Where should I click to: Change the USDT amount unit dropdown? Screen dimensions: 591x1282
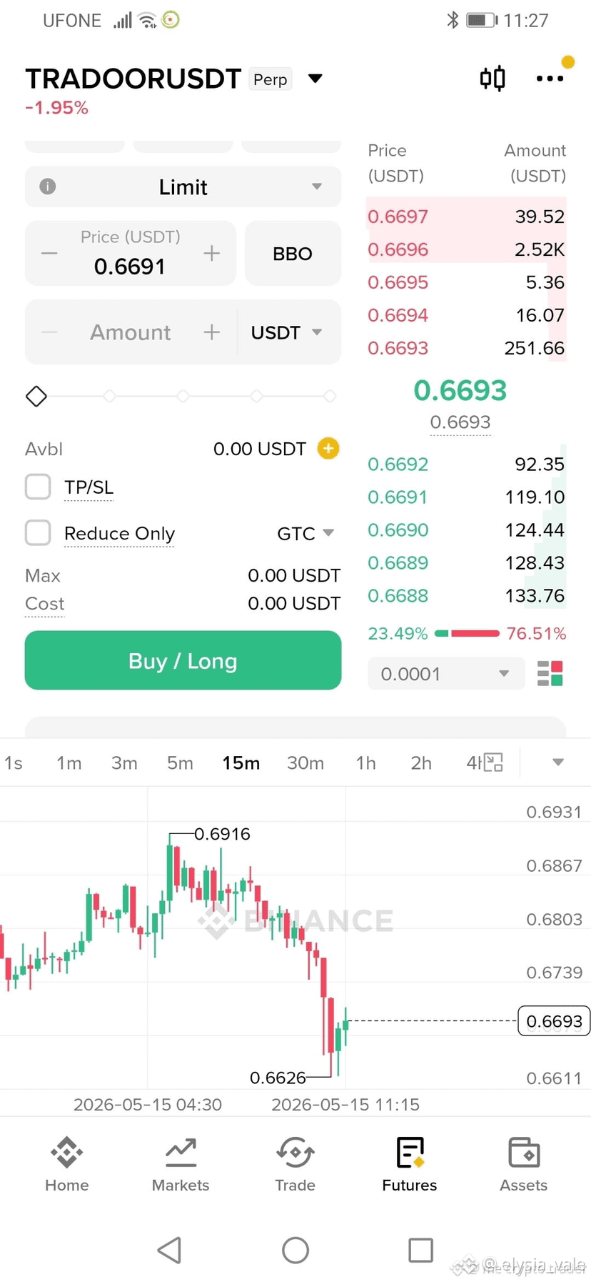[x=287, y=332]
